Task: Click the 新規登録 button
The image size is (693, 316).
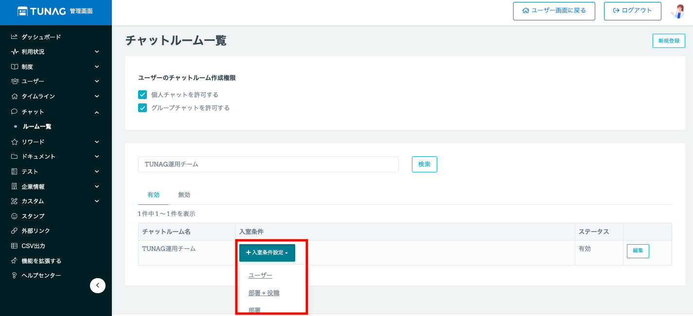Action: pos(669,41)
